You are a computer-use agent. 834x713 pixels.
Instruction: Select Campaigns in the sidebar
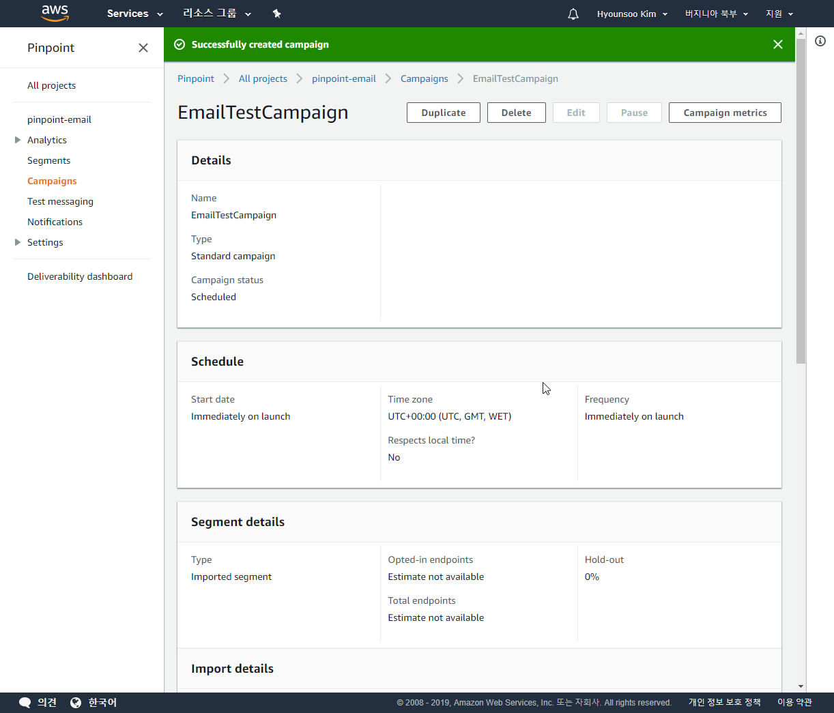[x=52, y=181]
